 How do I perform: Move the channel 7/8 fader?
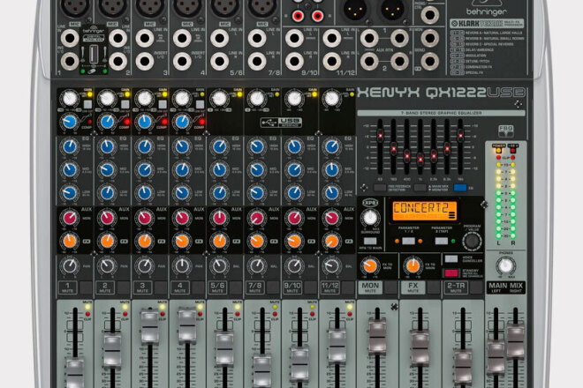262,371
